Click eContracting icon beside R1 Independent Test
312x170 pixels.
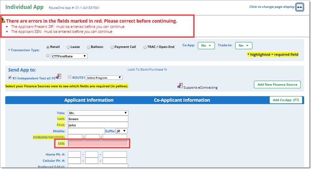point(58,77)
